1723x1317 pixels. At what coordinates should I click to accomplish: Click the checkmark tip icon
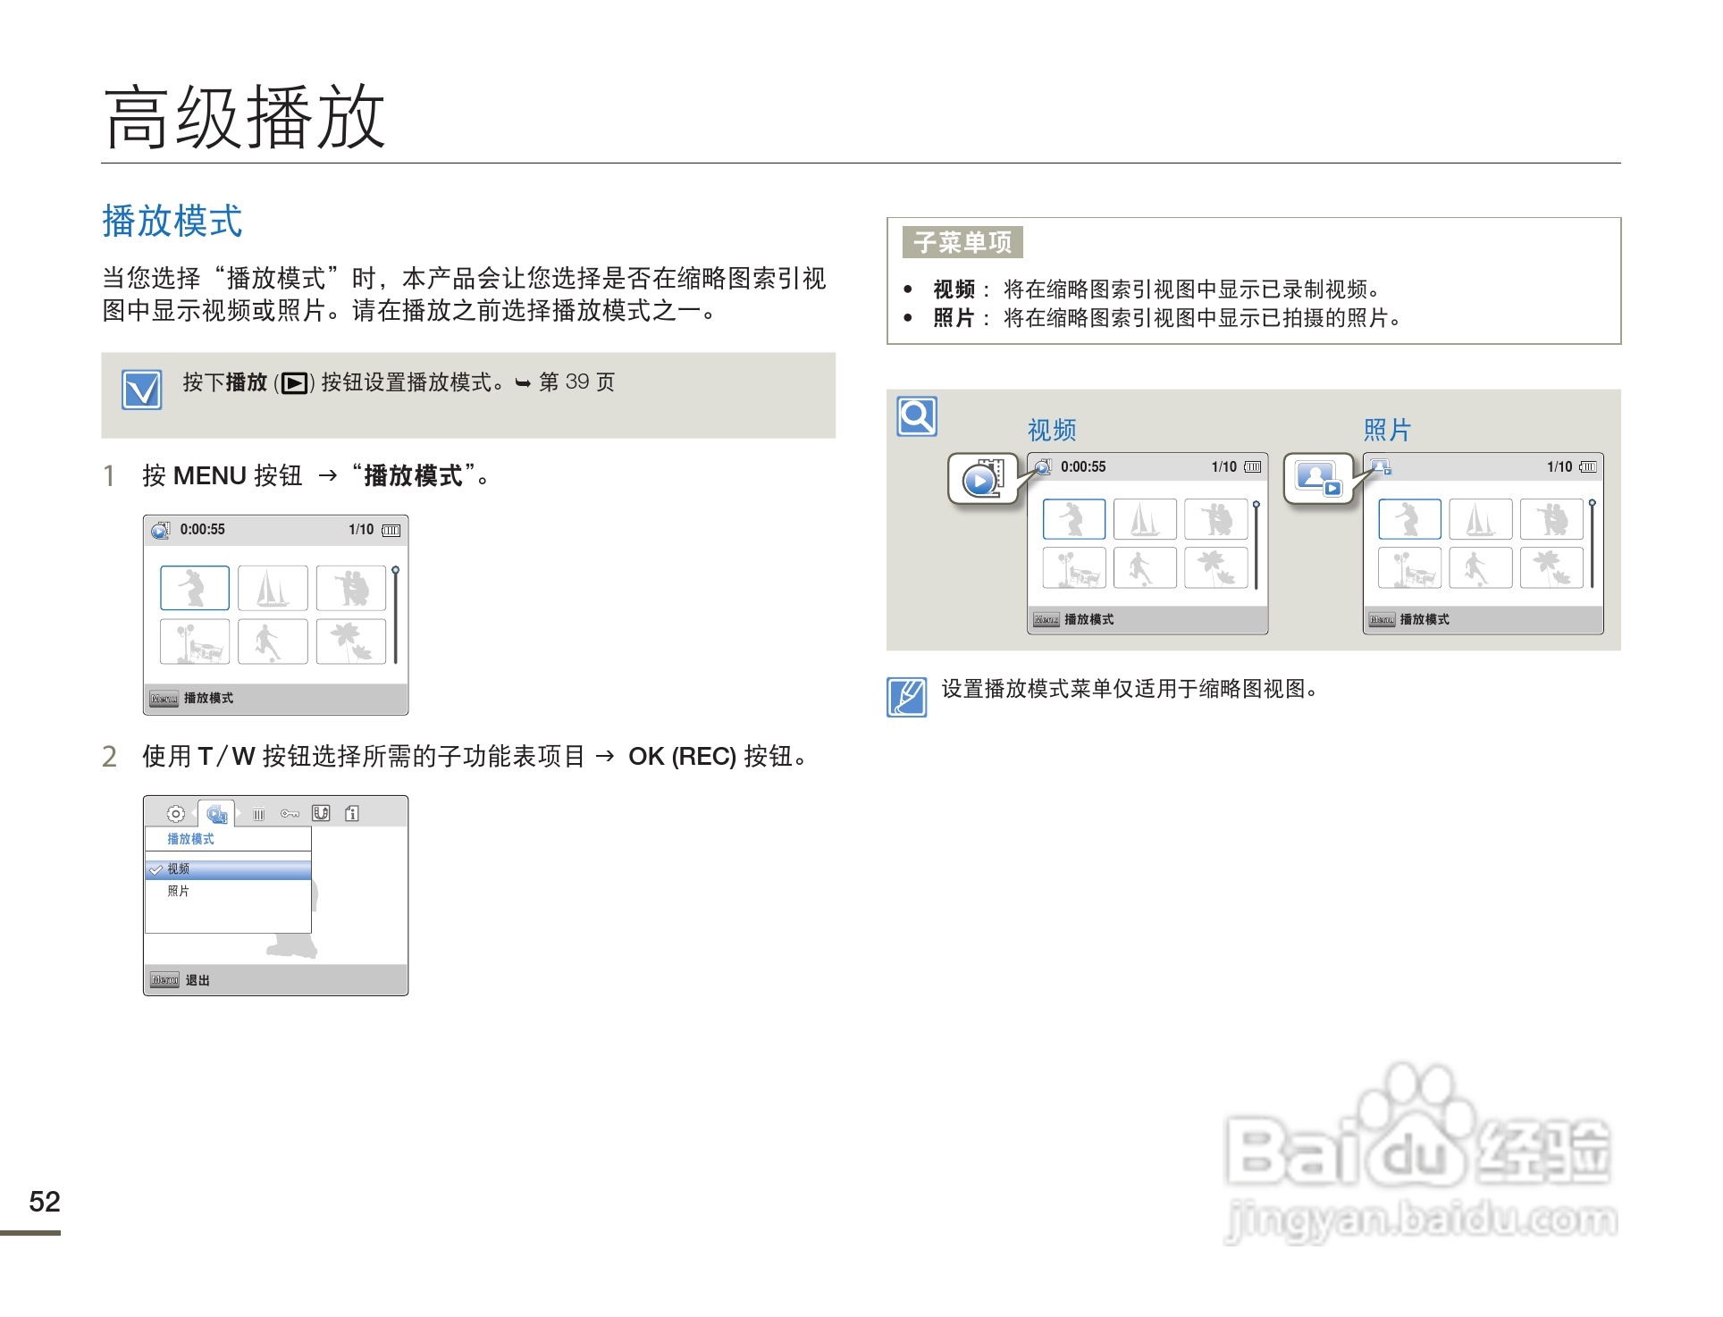click(x=142, y=390)
